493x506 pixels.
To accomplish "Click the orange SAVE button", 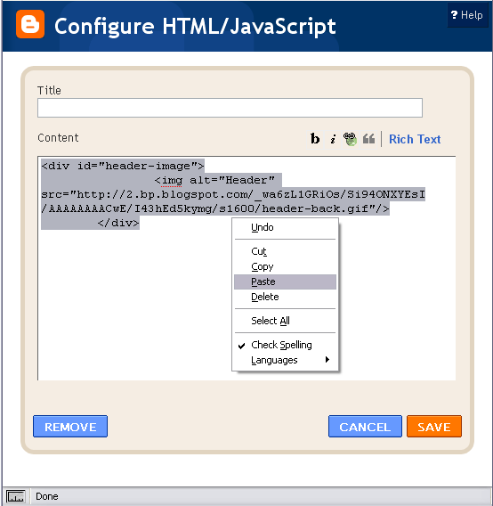I will (434, 427).
